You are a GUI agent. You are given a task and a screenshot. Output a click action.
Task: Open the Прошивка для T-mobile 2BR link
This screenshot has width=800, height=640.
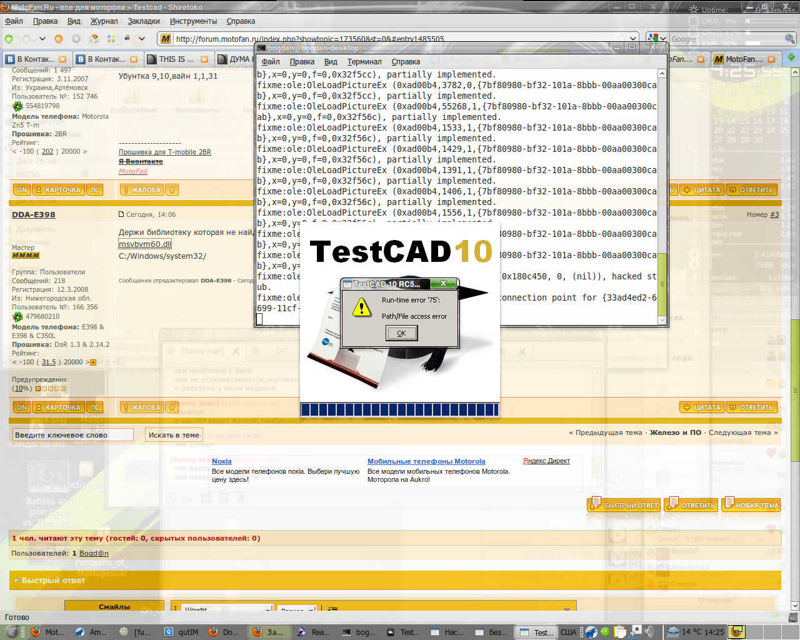(165, 152)
